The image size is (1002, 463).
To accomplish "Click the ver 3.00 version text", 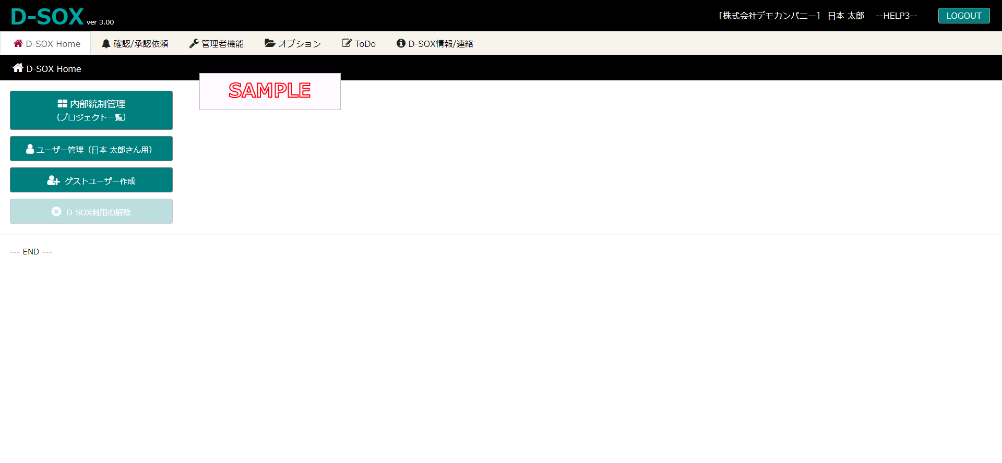I will click(100, 22).
